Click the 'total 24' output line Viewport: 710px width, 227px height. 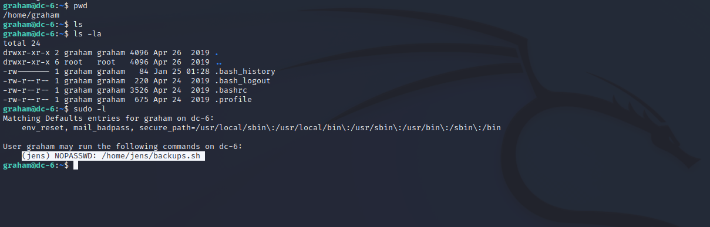(x=19, y=43)
